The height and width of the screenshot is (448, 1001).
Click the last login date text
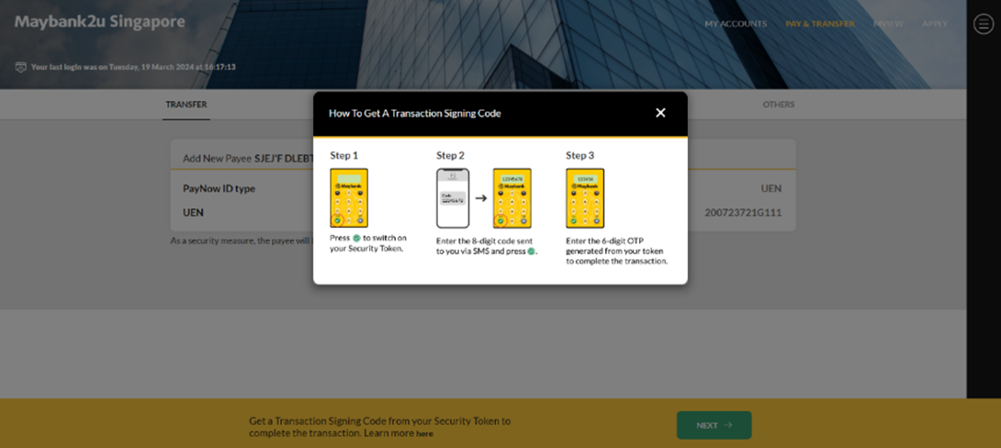pyautogui.click(x=133, y=66)
